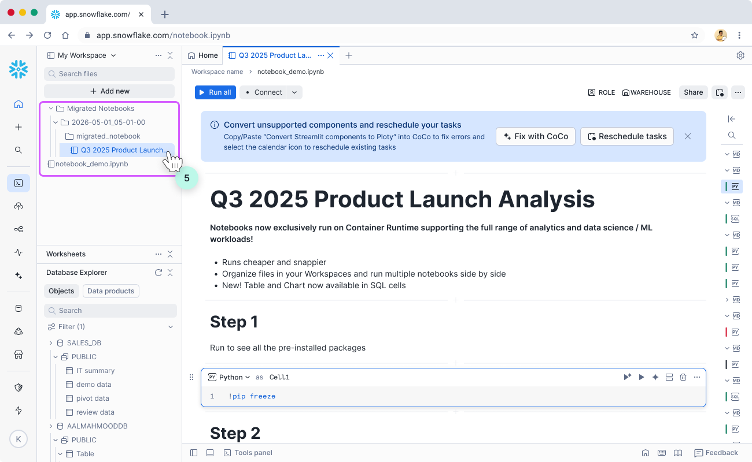Open the Monitoring pulse icon in the navigation rail

tap(19, 252)
